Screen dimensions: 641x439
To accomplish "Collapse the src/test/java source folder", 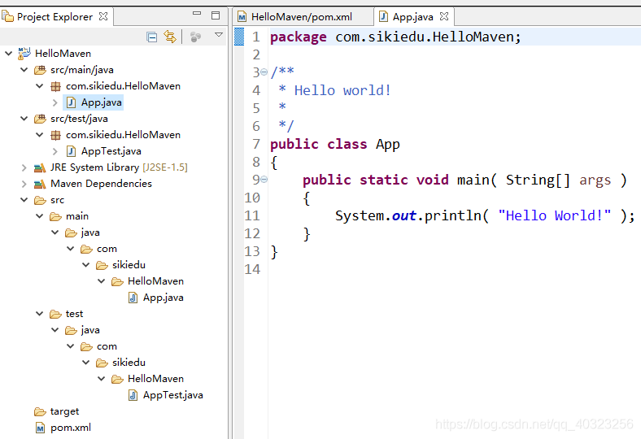I will click(x=24, y=119).
